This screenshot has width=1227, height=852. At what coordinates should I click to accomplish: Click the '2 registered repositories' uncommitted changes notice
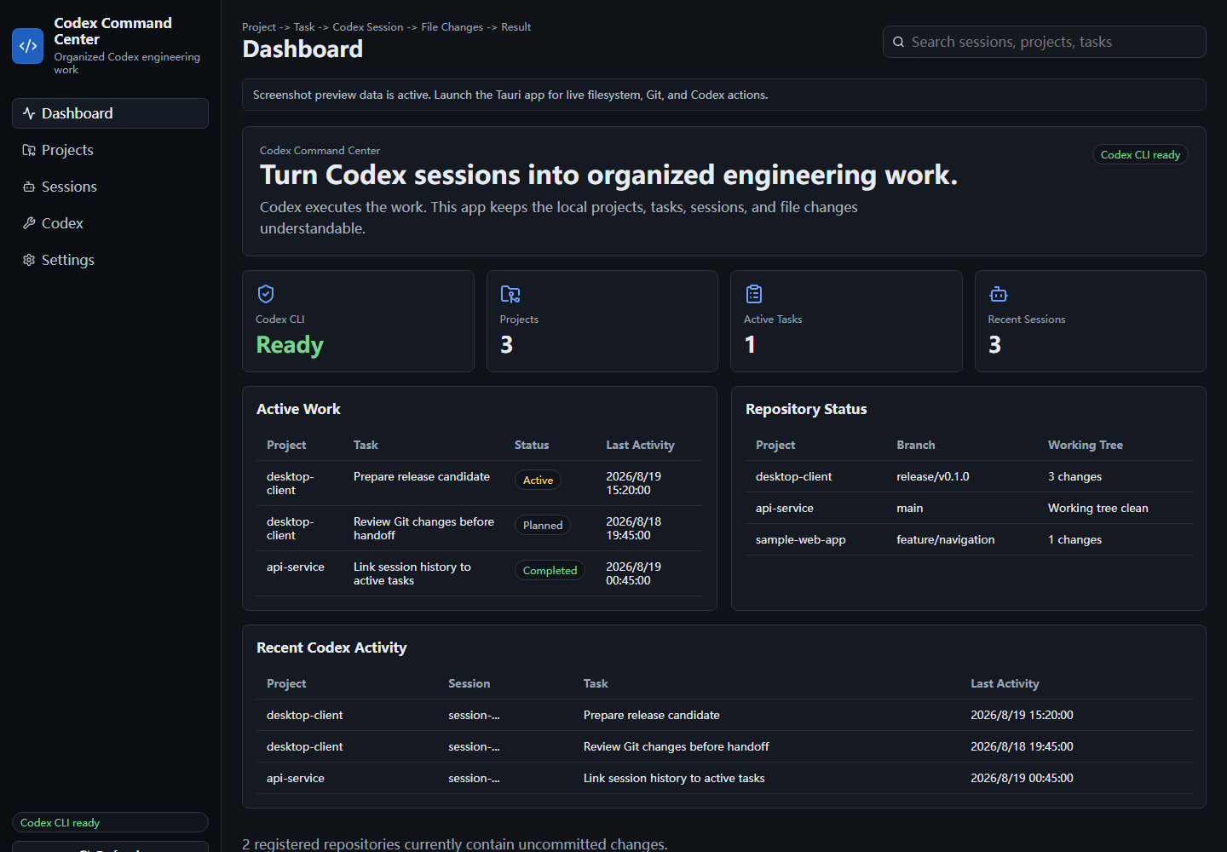tap(455, 844)
